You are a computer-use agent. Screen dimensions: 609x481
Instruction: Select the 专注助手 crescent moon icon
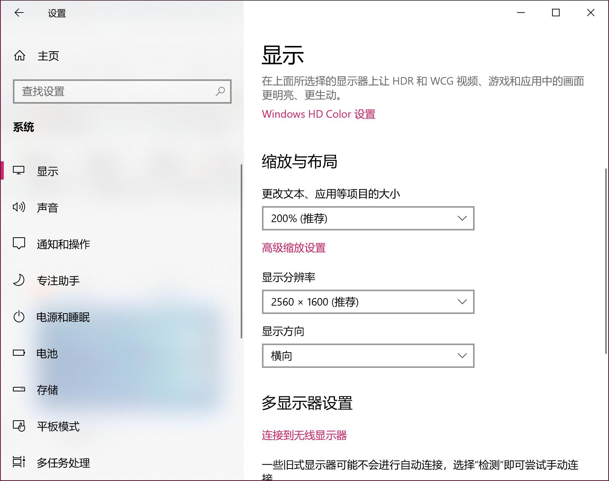[19, 281]
